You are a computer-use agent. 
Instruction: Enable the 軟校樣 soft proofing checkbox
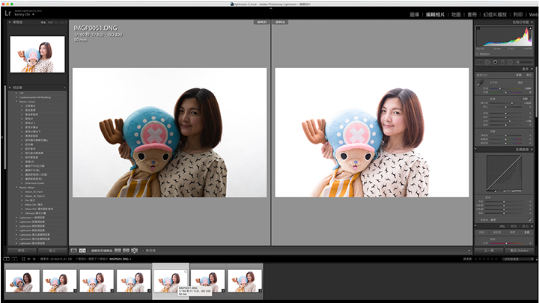[143, 251]
